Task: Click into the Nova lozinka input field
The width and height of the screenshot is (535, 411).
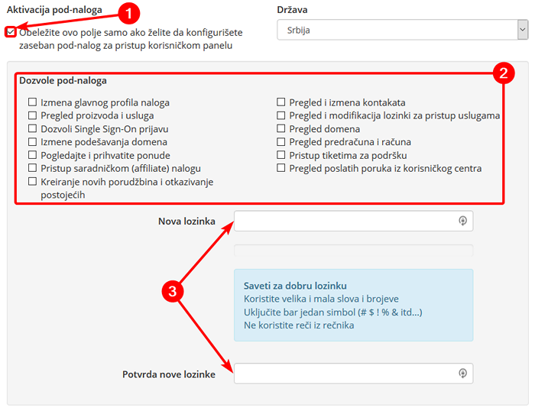Action: coord(353,221)
